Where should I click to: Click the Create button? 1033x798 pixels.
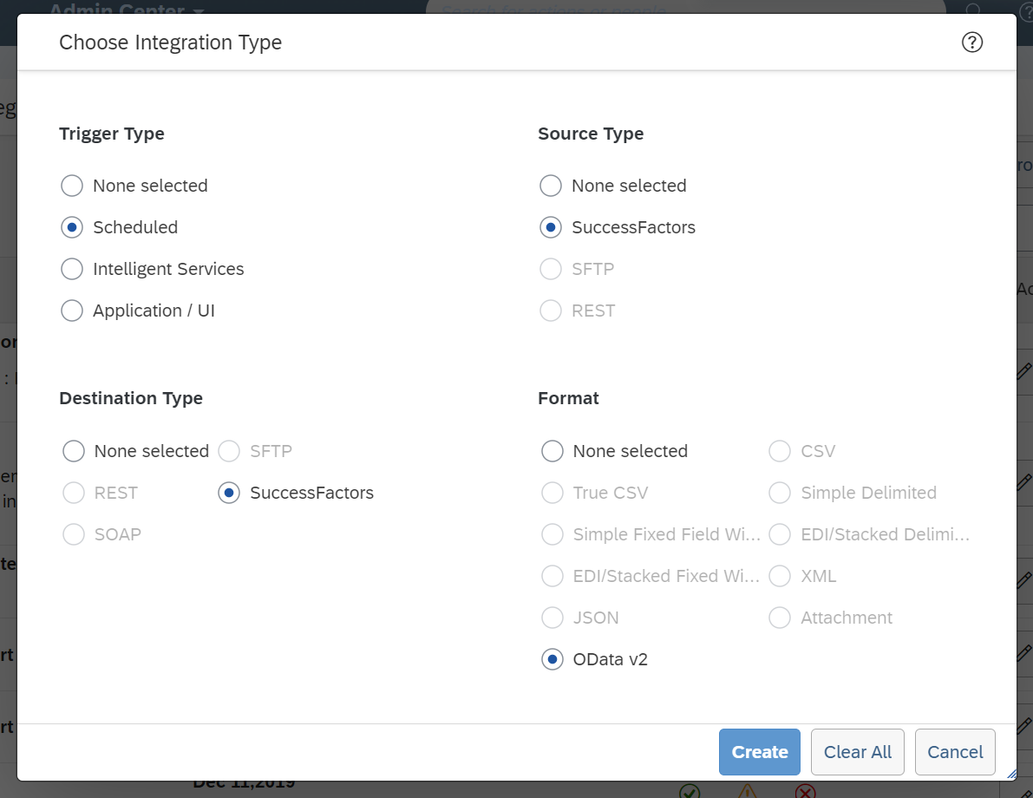coord(760,752)
